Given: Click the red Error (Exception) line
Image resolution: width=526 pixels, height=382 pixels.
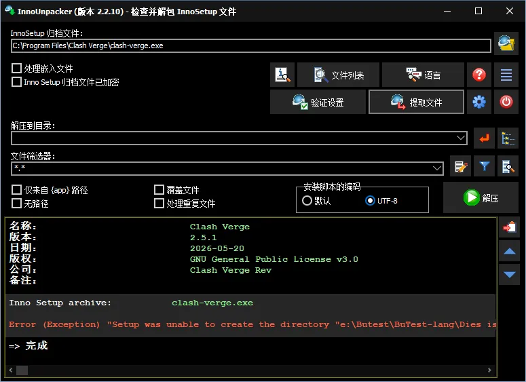Looking at the screenshot, I should 252,324.
